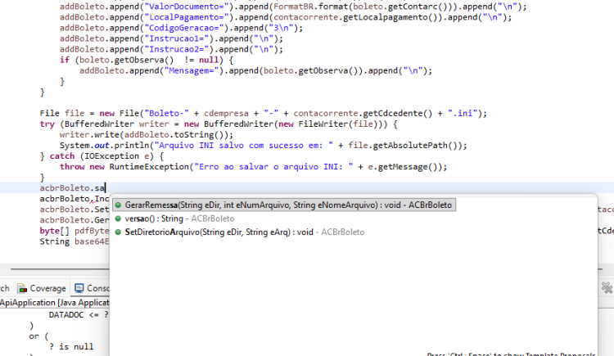Click the line File file = new File
This screenshot has height=356, width=614.
click(x=263, y=113)
